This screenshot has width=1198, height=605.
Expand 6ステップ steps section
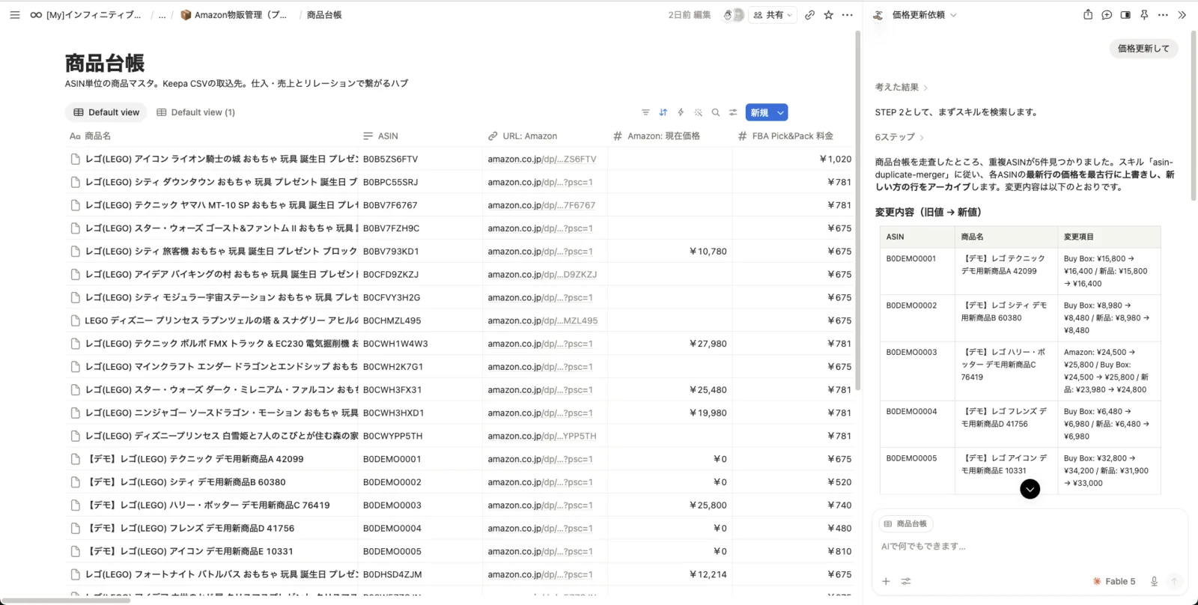tap(899, 137)
